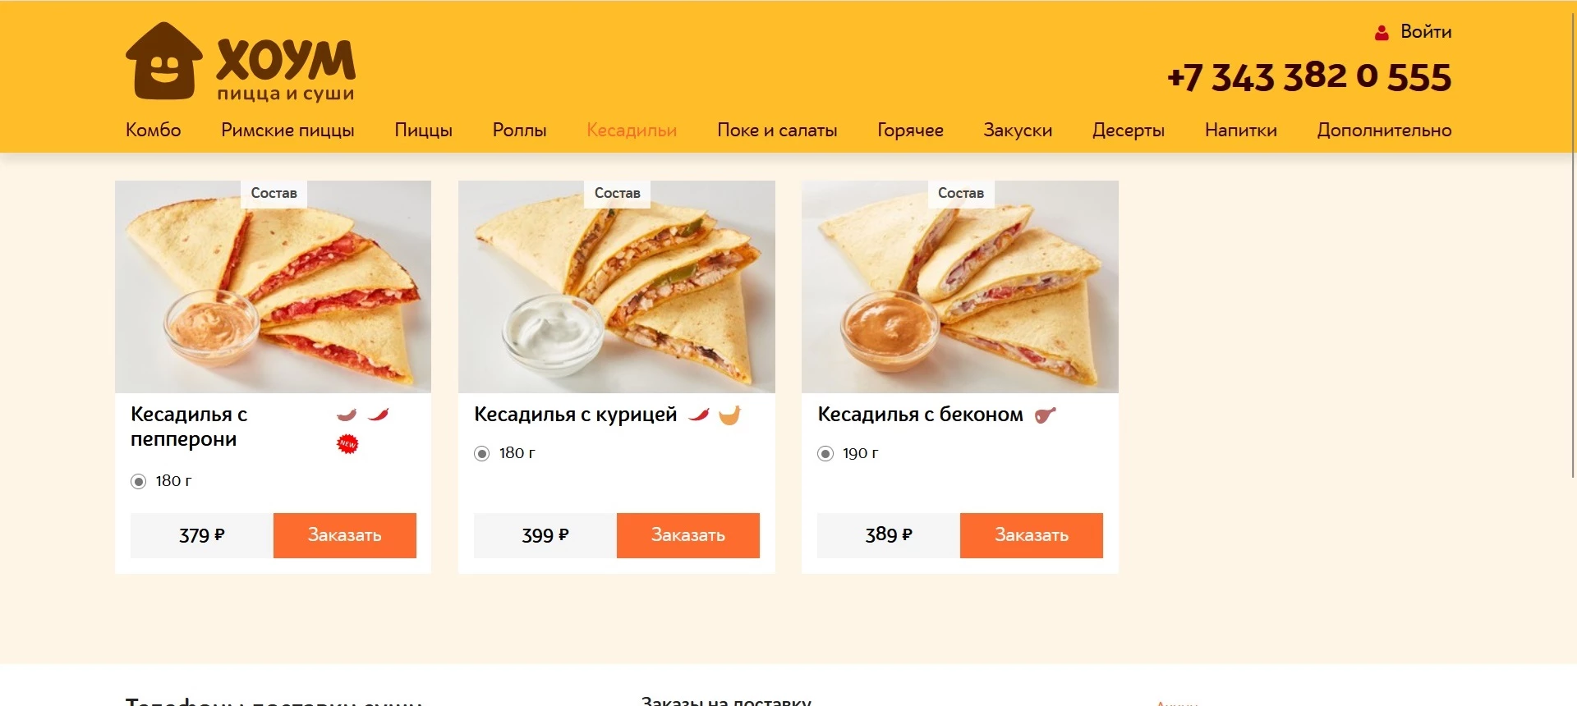Select the chili pepper spiciness icon on pepperoni quesadilla
This screenshot has height=706, width=1577.
point(347,415)
